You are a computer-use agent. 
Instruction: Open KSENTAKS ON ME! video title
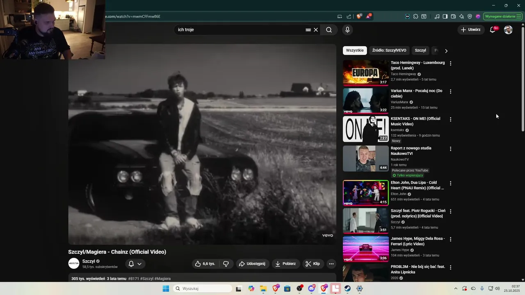pos(415,121)
